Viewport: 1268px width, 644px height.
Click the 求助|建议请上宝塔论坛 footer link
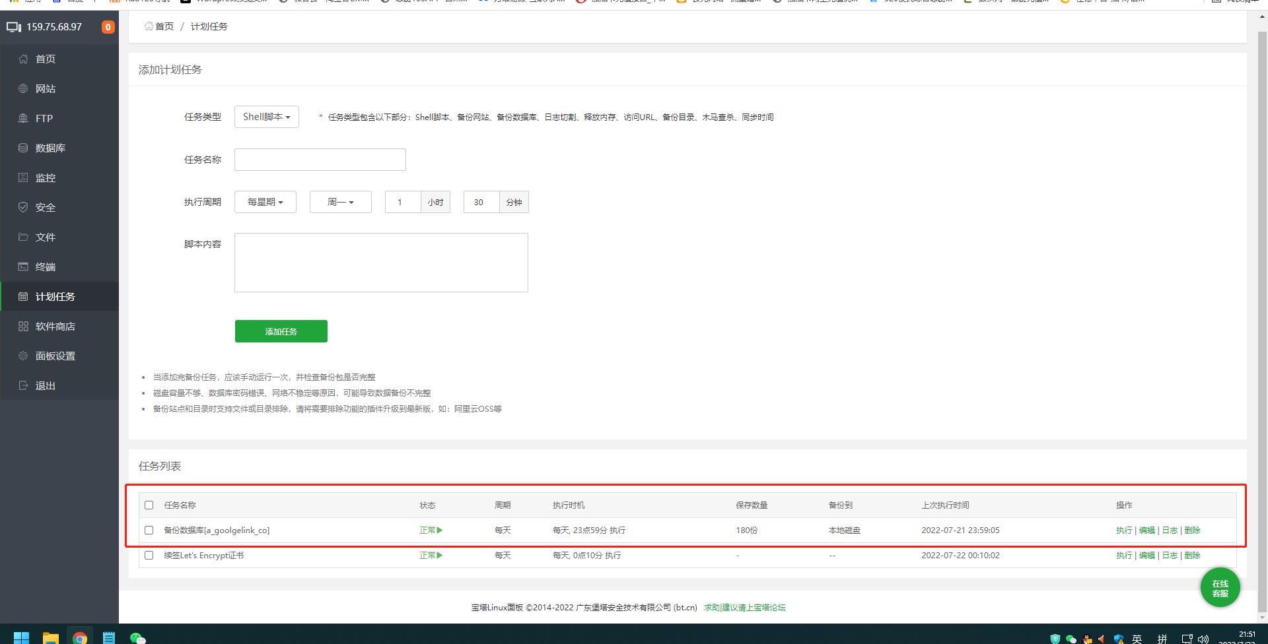(x=744, y=607)
